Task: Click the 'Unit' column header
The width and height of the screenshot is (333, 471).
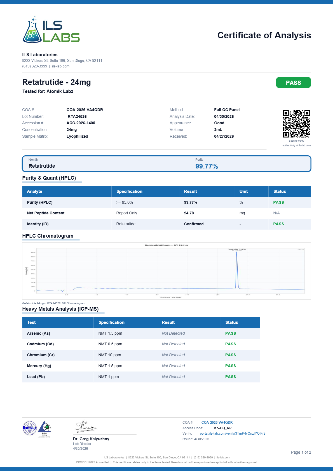Action: [x=243, y=191]
